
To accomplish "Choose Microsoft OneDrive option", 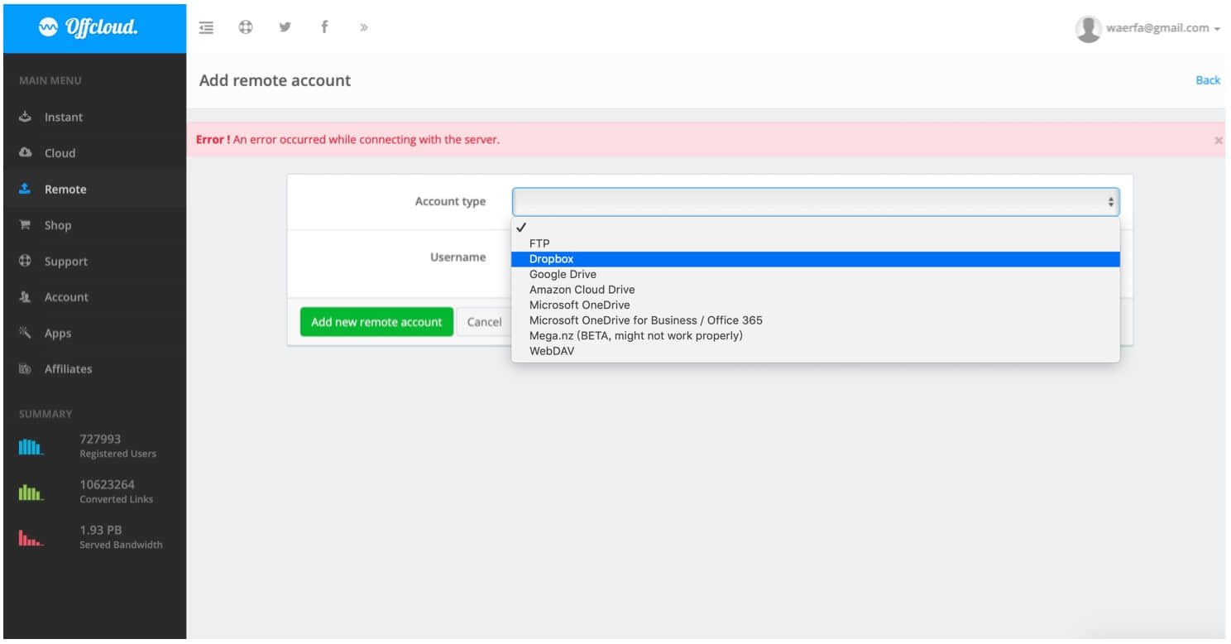I will pyautogui.click(x=816, y=305).
